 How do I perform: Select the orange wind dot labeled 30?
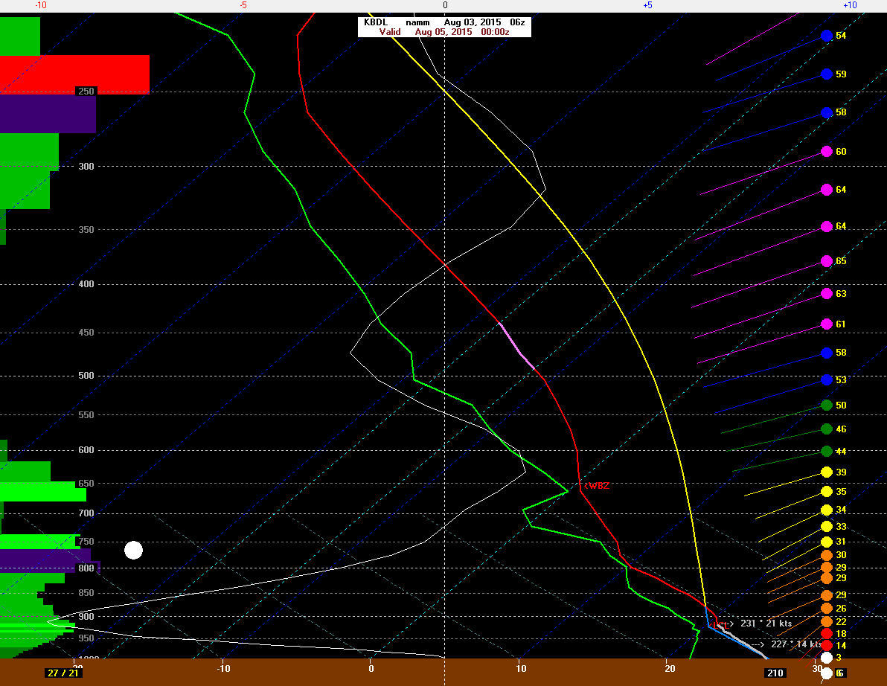point(827,555)
